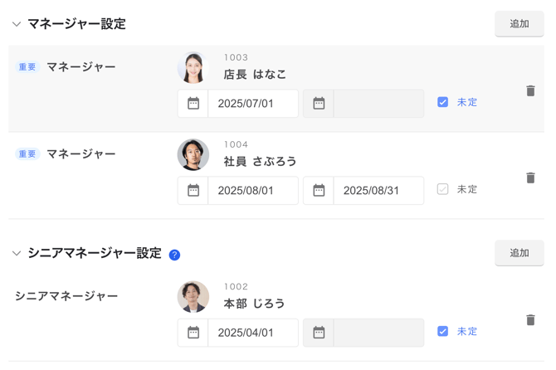This screenshot has width=556, height=370.
Task: Uncheck 未定 checkbox for 本部 じろう
Action: point(442,331)
